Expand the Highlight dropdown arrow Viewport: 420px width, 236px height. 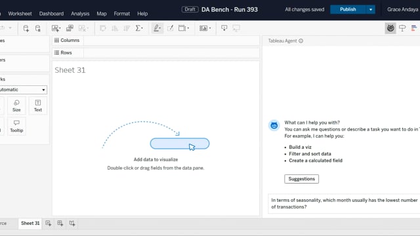pyautogui.click(x=160, y=28)
